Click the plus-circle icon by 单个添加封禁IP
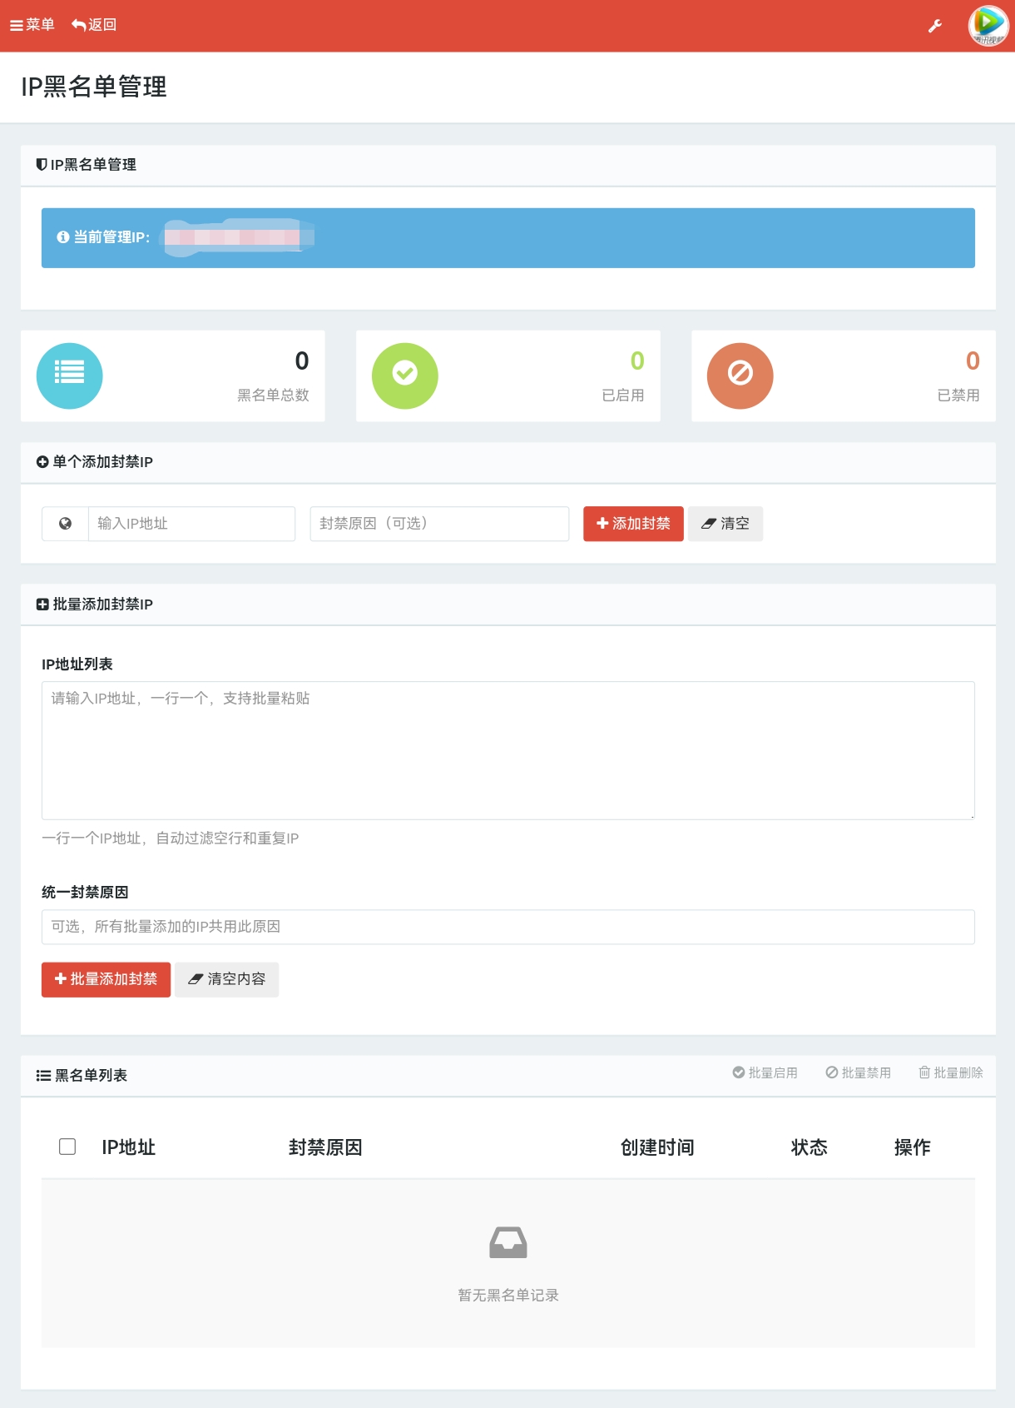The width and height of the screenshot is (1015, 1408). 42,462
